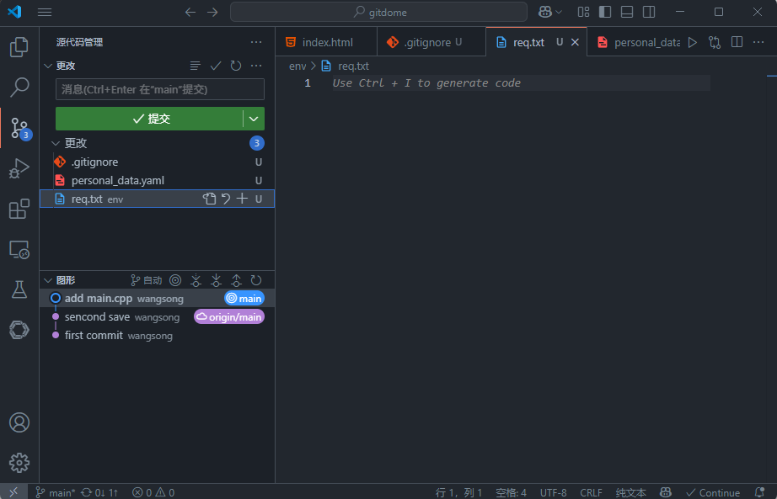Toggle the primary side bar layout button

pos(605,12)
